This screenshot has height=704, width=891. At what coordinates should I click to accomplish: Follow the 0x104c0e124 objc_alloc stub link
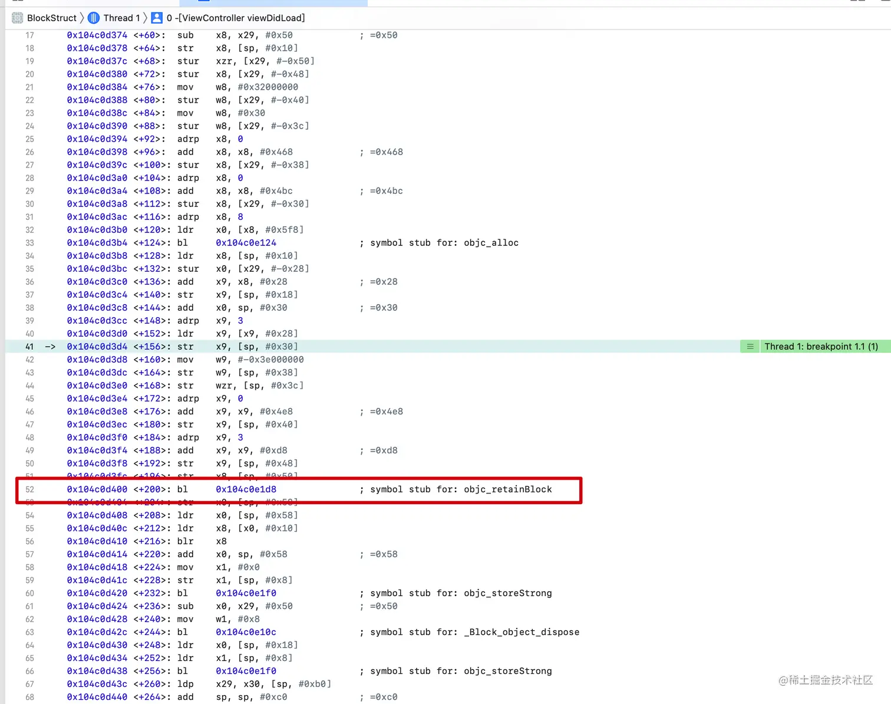tap(246, 242)
